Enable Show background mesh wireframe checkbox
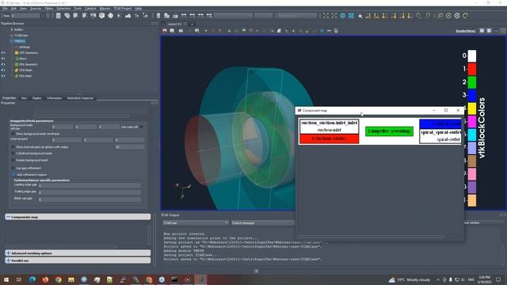This screenshot has height=285, width=507. tap(13, 134)
